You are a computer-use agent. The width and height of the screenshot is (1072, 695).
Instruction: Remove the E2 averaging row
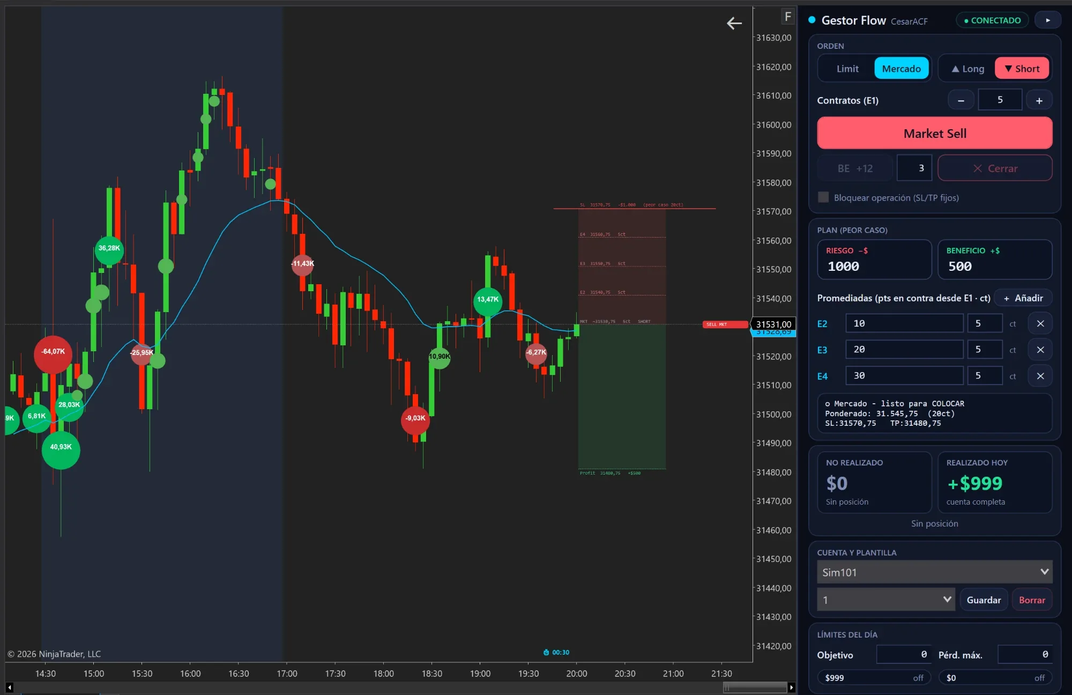coord(1040,323)
